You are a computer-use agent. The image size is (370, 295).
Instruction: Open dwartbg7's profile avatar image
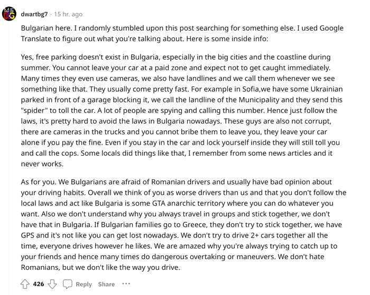click(9, 14)
